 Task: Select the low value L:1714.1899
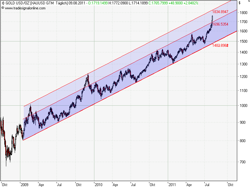[138, 3]
